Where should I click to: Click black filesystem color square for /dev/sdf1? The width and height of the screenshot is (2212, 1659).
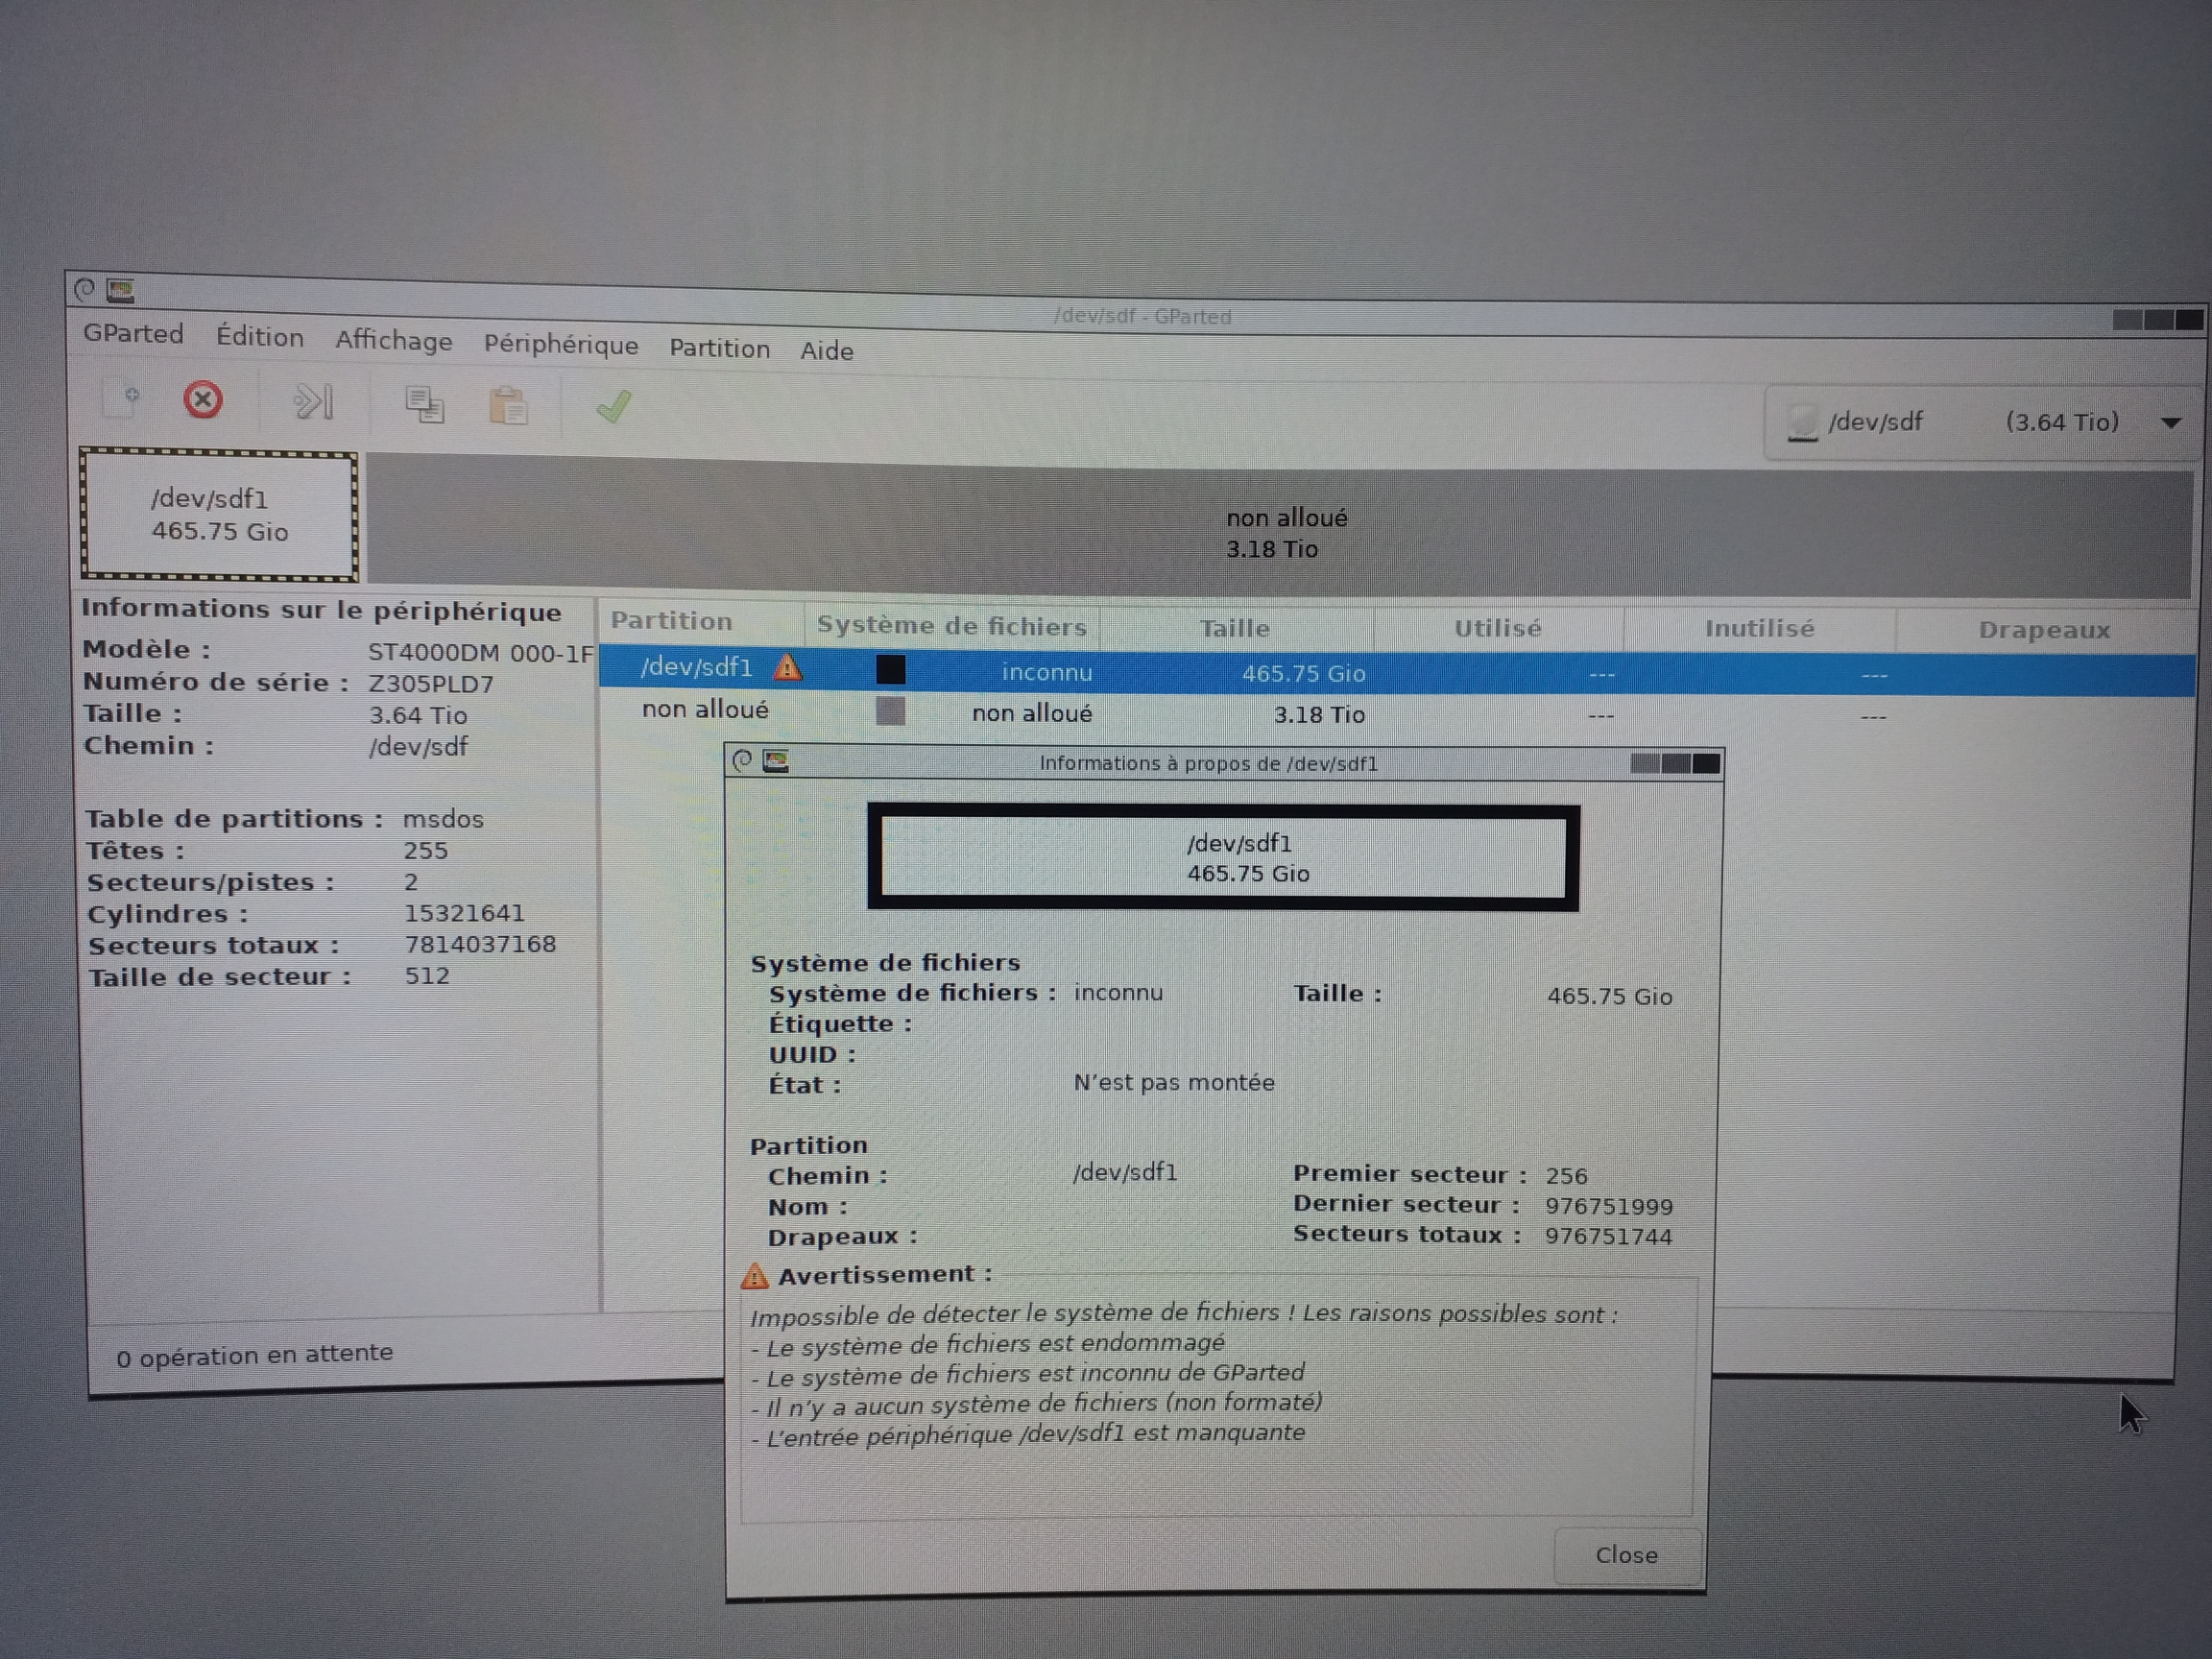(x=890, y=670)
